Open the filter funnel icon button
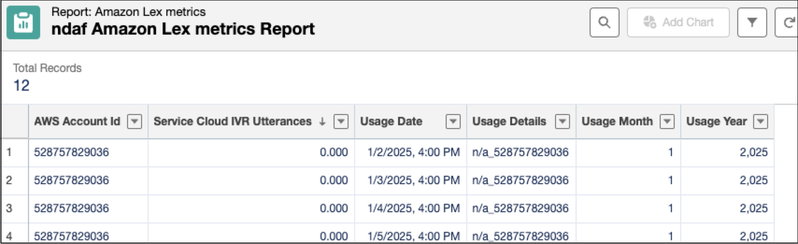The height and width of the screenshot is (244, 798). click(752, 22)
